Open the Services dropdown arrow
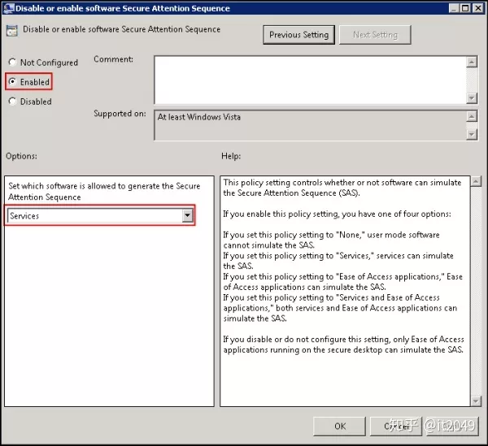 188,216
